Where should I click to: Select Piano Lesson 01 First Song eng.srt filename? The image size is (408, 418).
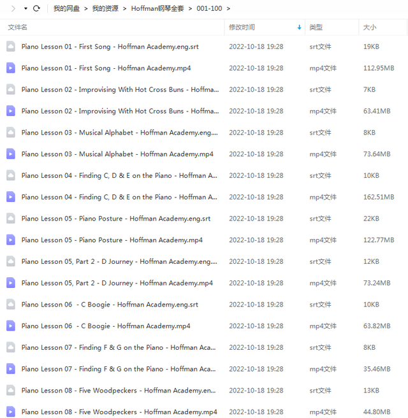click(110, 47)
